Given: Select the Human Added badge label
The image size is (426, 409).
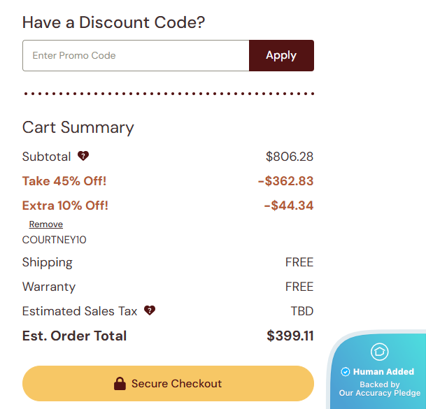Looking at the screenshot, I should pyautogui.click(x=383, y=372).
